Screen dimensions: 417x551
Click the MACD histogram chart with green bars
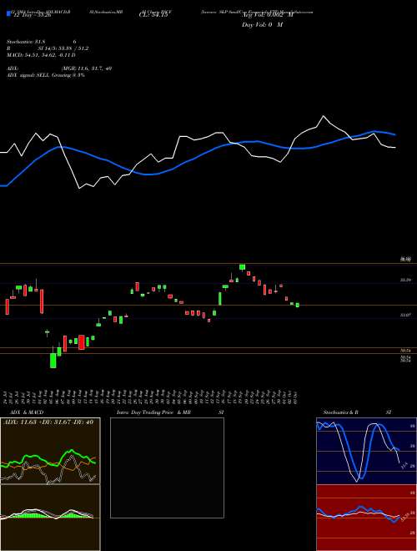click(x=50, y=518)
